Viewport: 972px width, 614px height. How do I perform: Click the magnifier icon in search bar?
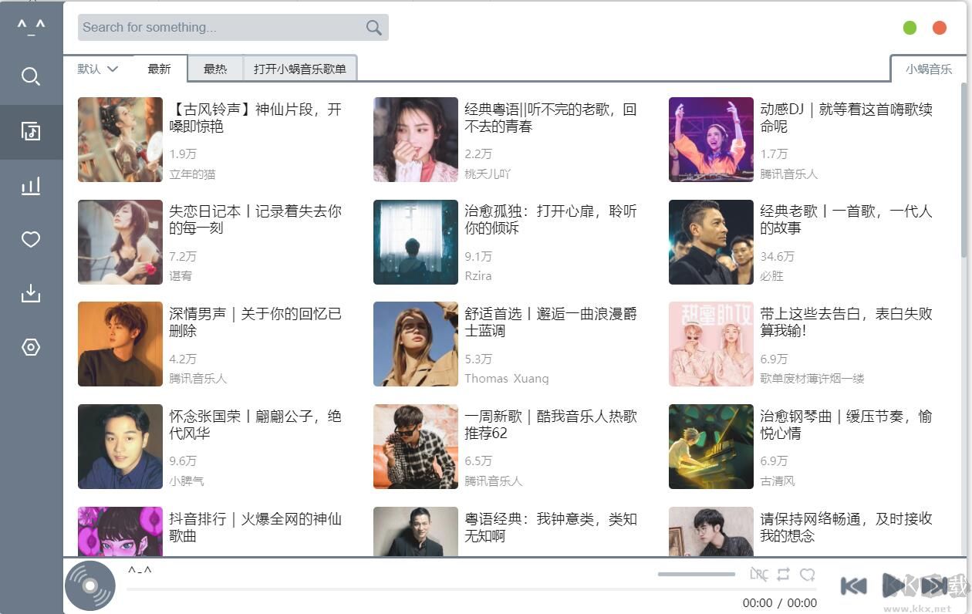[x=373, y=27]
